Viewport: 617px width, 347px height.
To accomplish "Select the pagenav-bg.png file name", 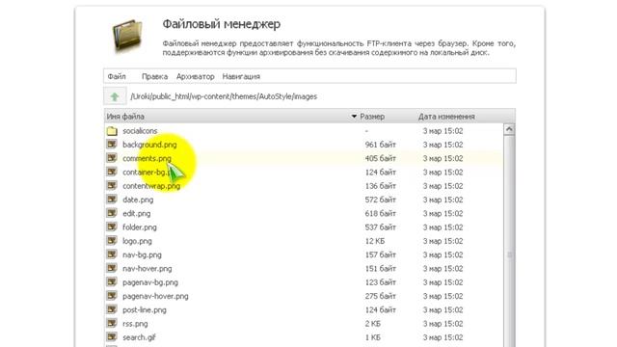I will pyautogui.click(x=150, y=282).
